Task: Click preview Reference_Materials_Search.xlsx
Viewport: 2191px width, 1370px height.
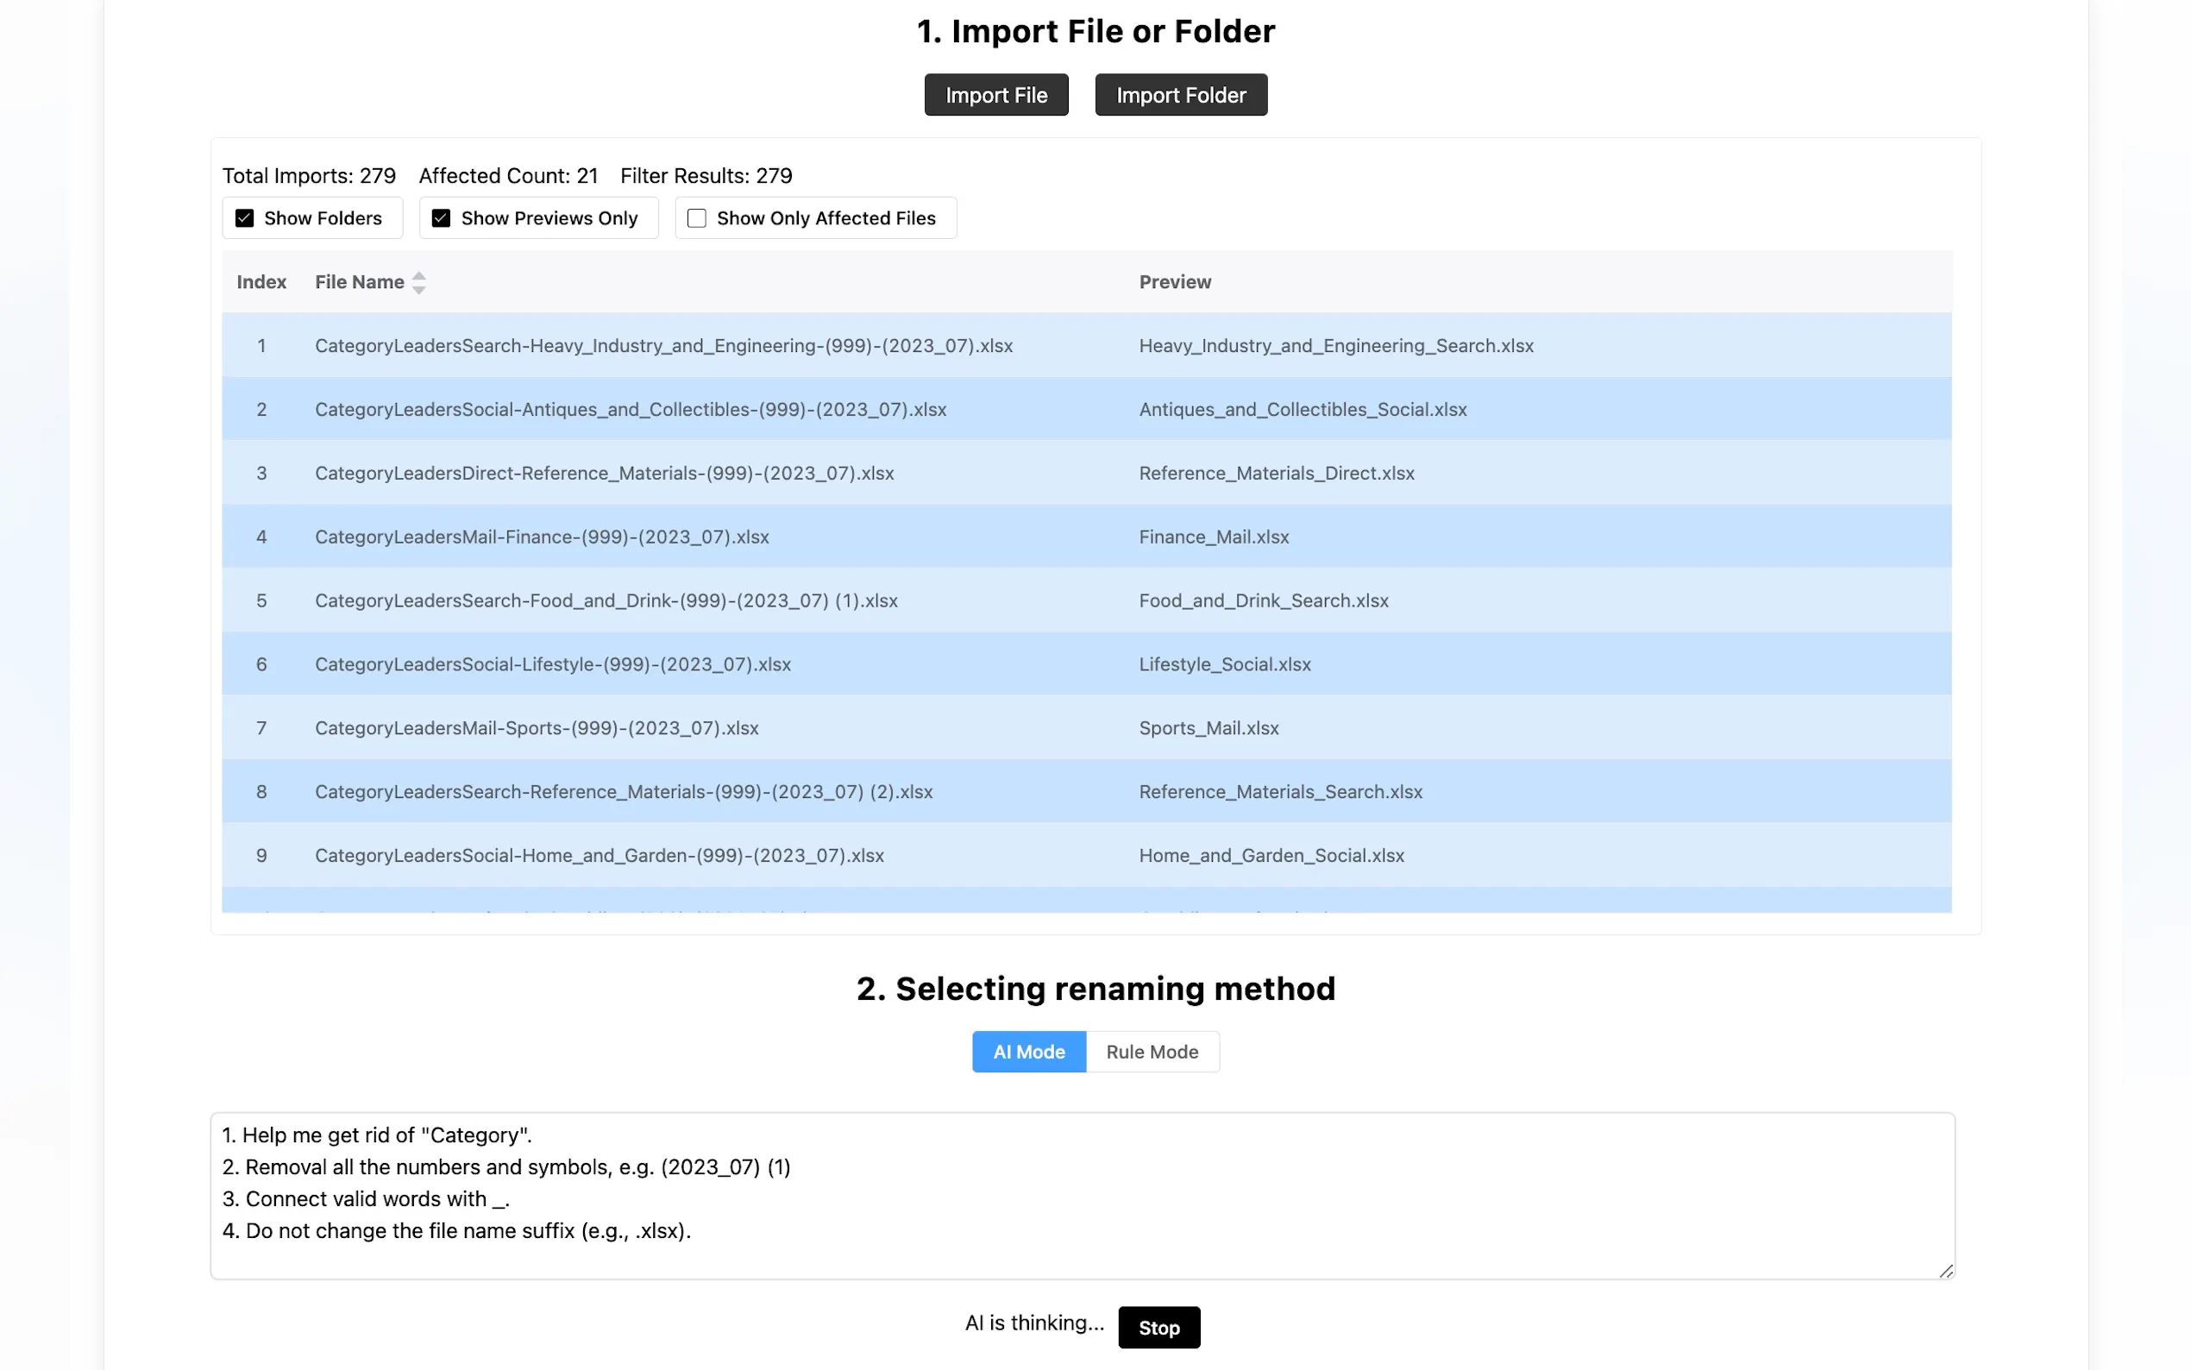Action: click(1281, 791)
